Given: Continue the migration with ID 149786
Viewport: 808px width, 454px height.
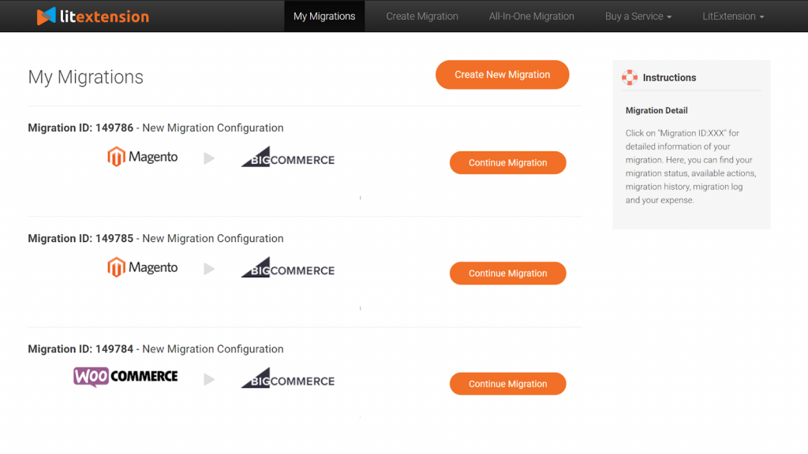Looking at the screenshot, I should [507, 162].
